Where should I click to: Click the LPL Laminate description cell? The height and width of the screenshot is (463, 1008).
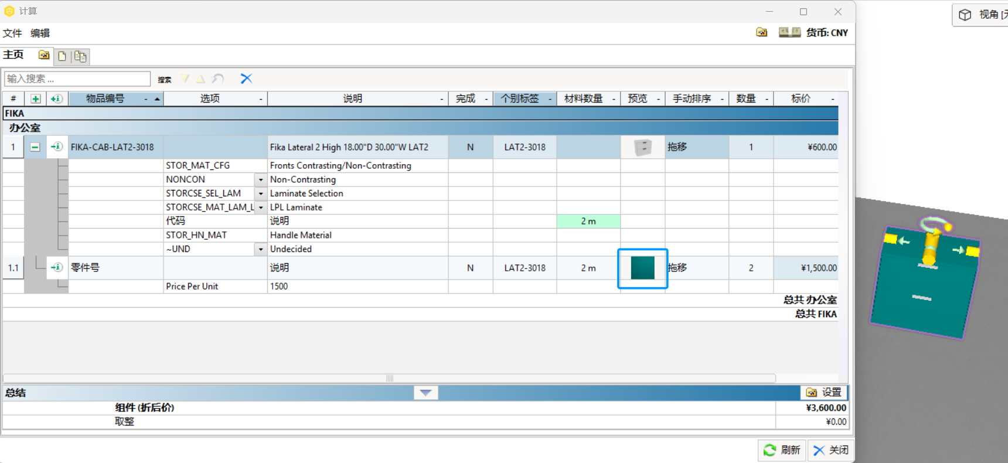[358, 207]
